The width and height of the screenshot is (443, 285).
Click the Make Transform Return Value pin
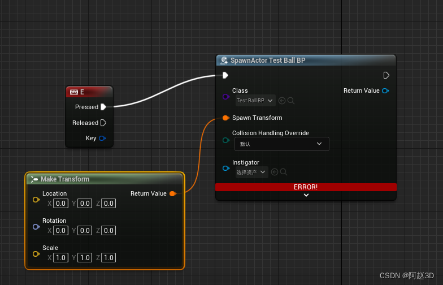point(173,193)
